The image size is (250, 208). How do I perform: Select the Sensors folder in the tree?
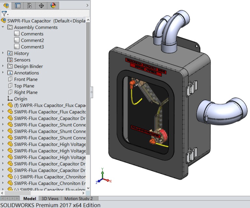[x=22, y=60]
